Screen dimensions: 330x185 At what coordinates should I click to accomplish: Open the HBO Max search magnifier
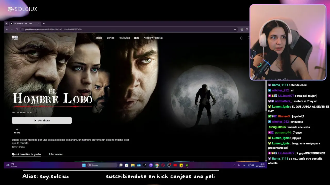click(x=242, y=38)
